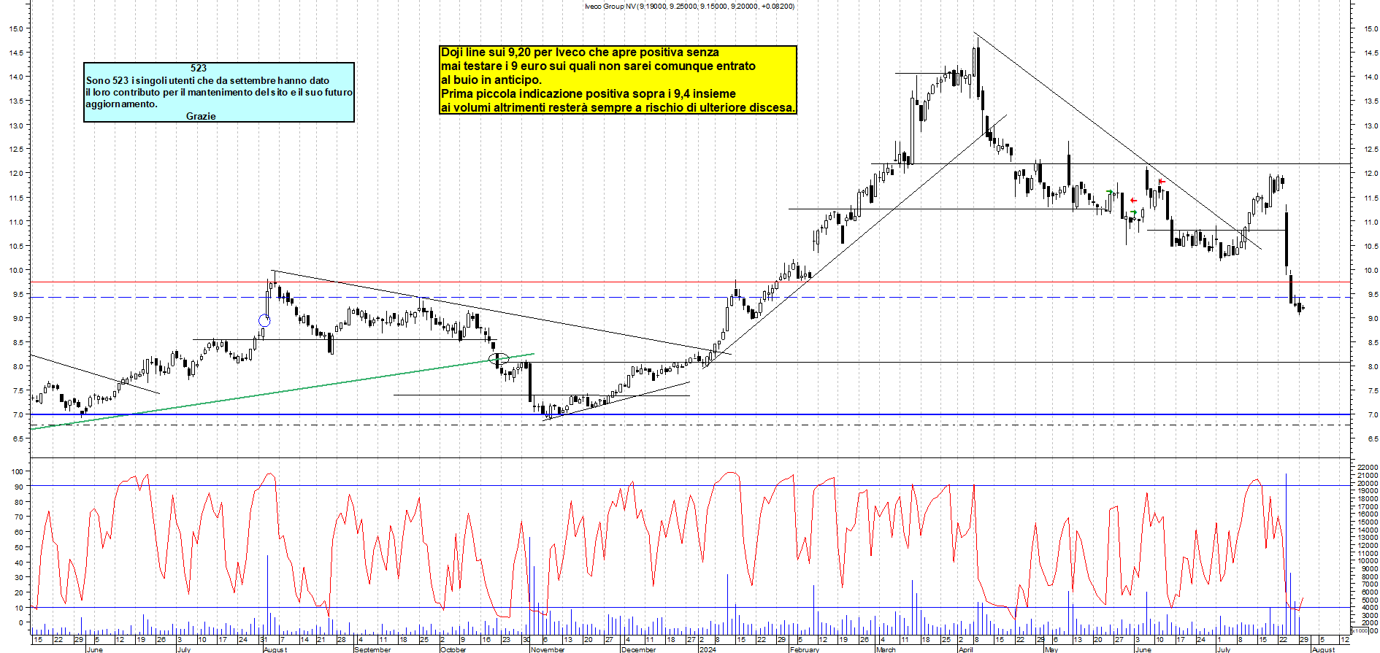Click the 12.0 price label on right axis

tap(1371, 174)
